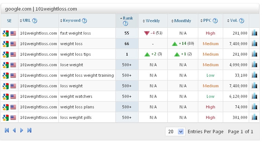262x143 pixels.
Task: Open chart icon for weight loss tips row
Action: (254, 54)
